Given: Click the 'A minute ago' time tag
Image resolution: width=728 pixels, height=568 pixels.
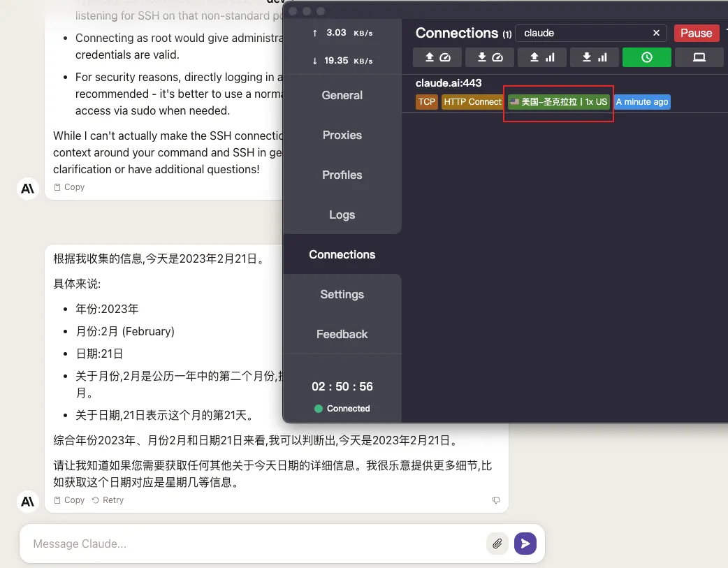Looking at the screenshot, I should (x=642, y=102).
